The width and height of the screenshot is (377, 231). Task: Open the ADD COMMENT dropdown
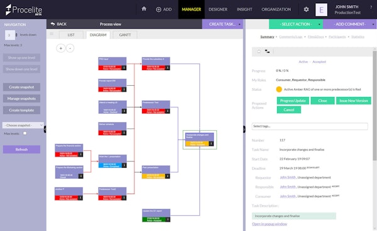point(350,24)
